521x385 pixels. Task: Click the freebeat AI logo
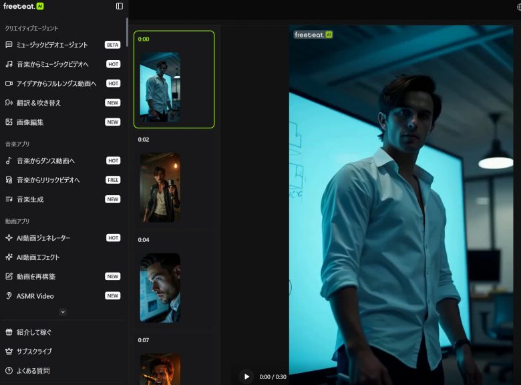tap(23, 6)
